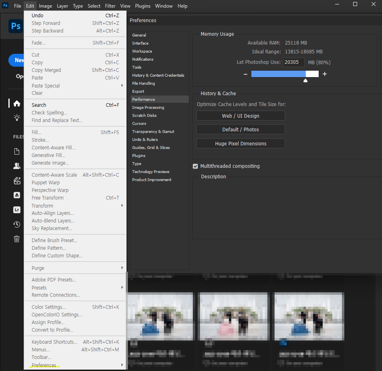
Task: Open the Lightroom photos Lr icon
Action: [16, 210]
